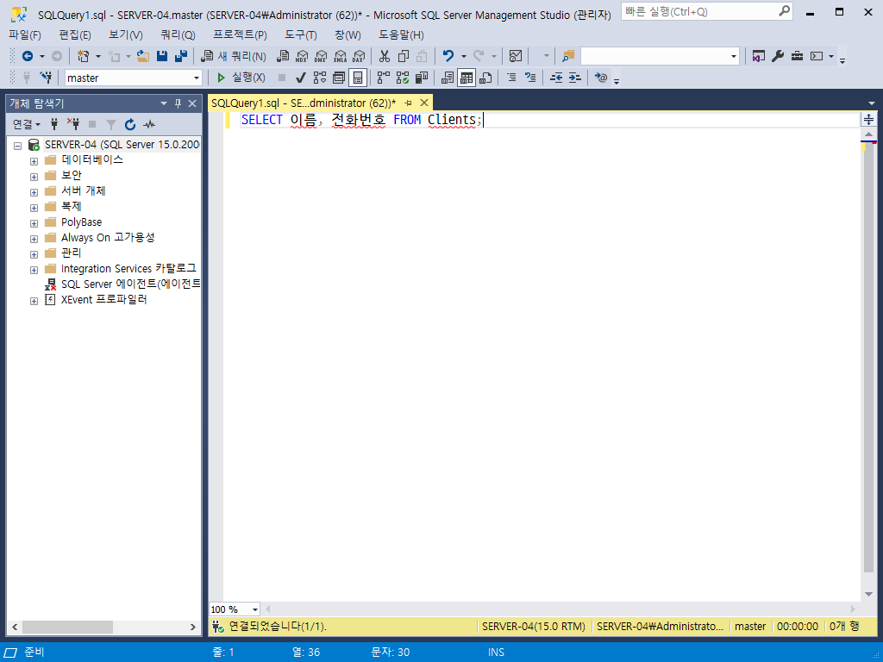Screen dimensions: 883x662
Task: Toggle IntelliSense Enabled button
Action: pyautogui.click(x=358, y=78)
